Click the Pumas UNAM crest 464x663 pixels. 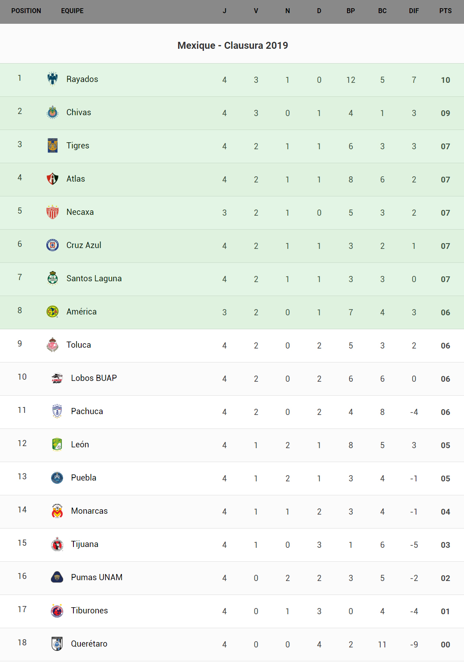[x=57, y=577]
